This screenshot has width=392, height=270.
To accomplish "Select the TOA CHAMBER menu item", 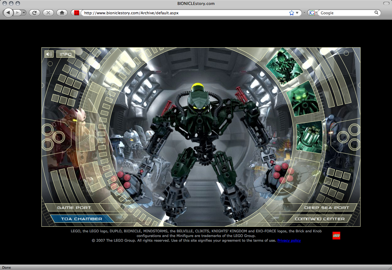I will coord(81,219).
